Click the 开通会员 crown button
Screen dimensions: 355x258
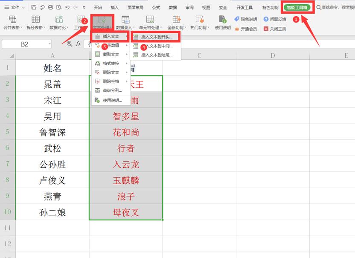246,29
